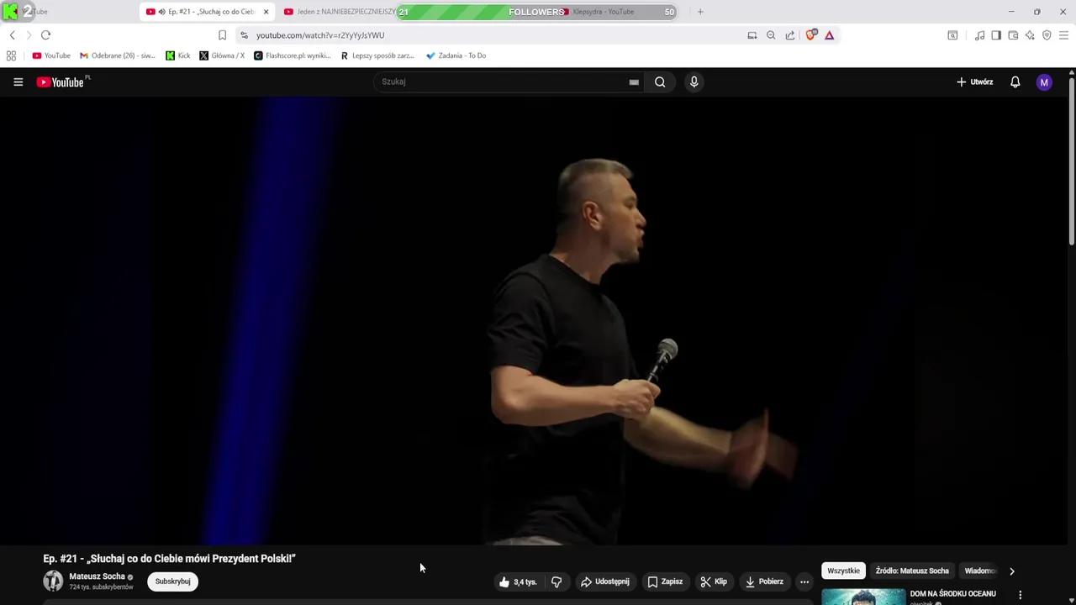Select the Wiadomo... filter chip

[980, 571]
